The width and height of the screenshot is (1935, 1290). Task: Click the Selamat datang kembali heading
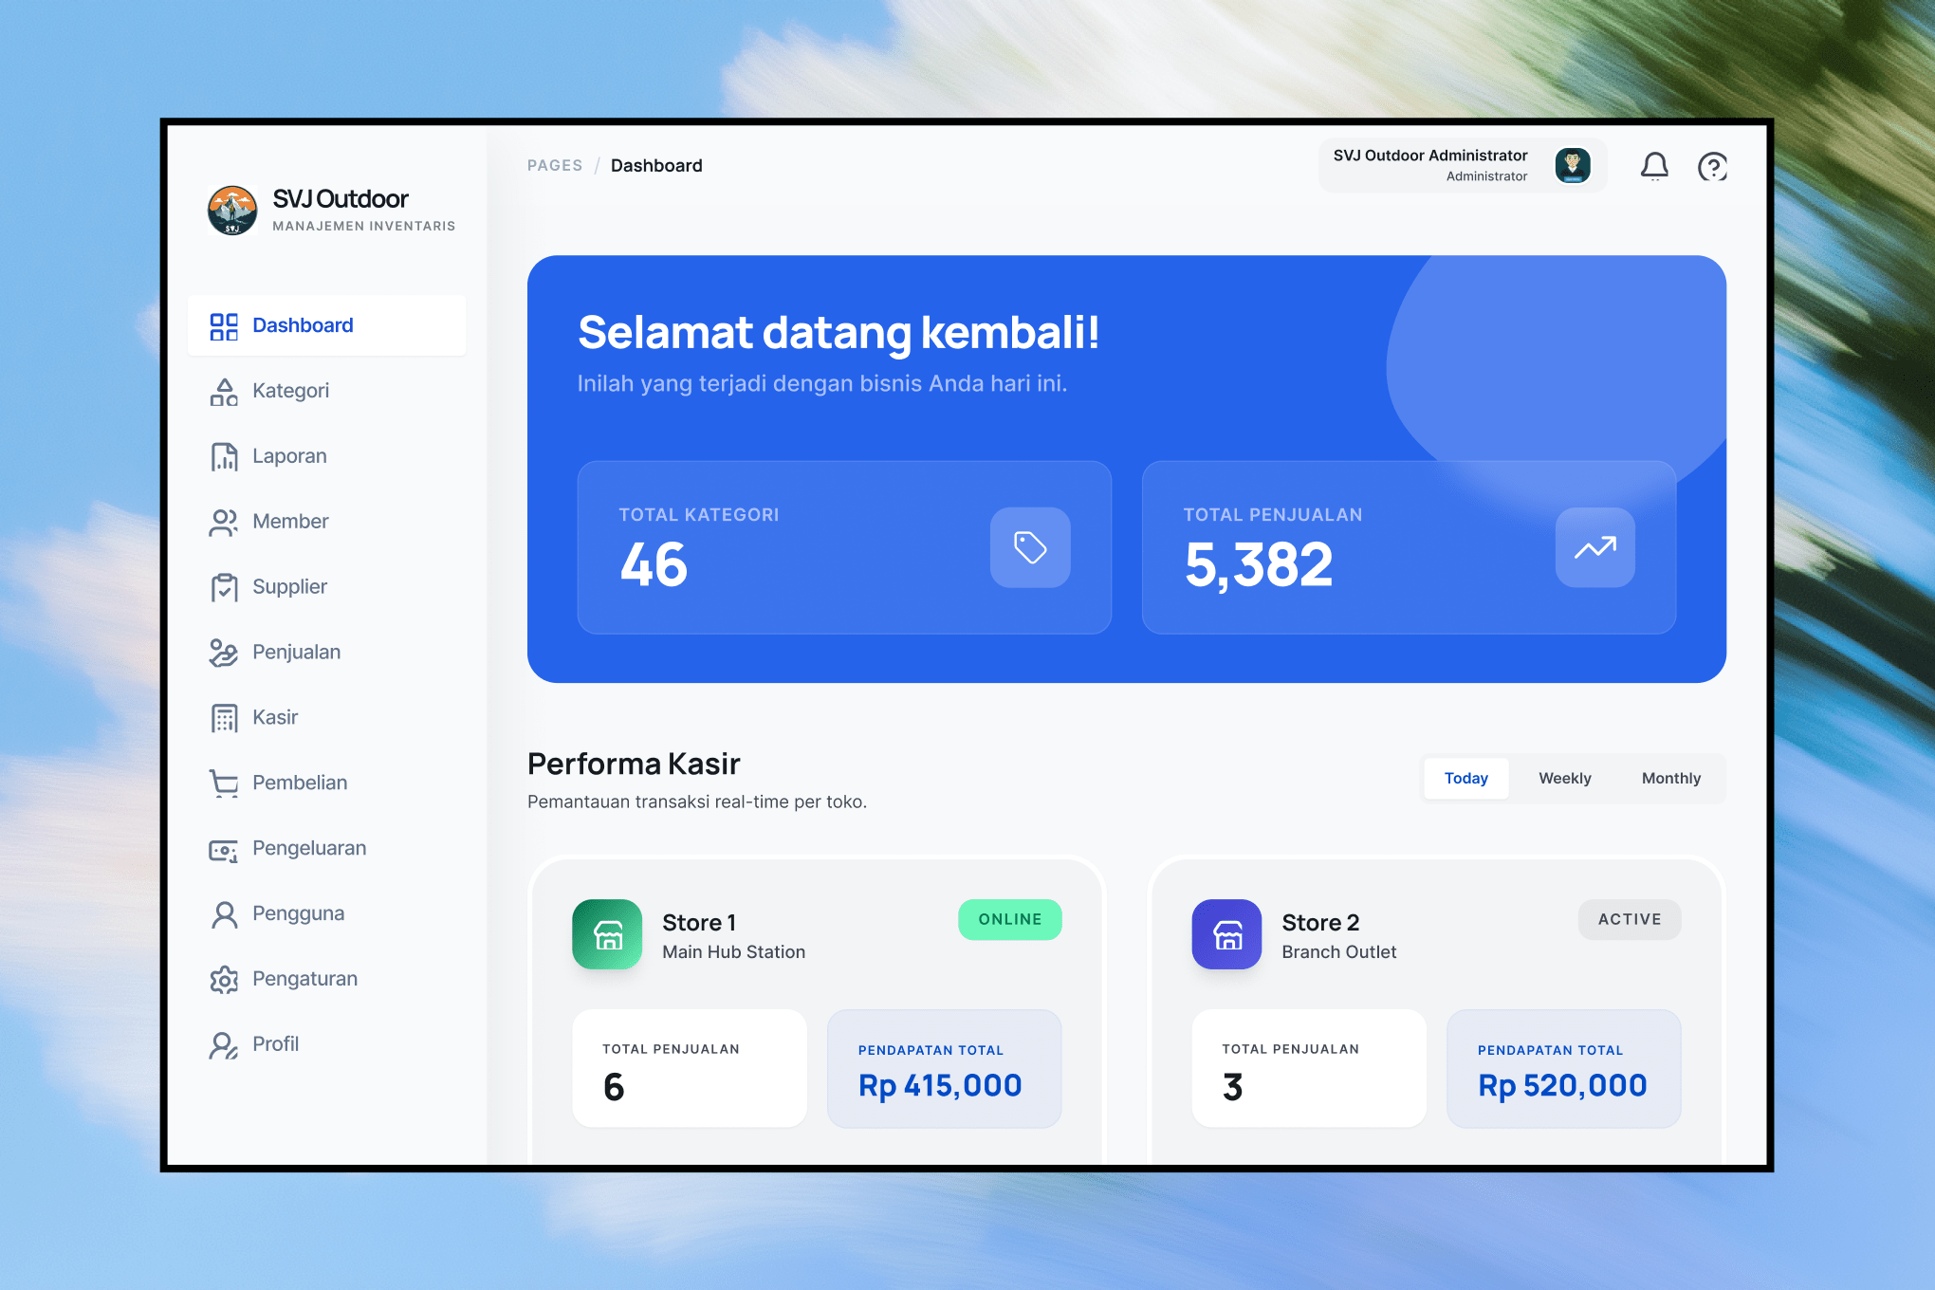(x=838, y=334)
